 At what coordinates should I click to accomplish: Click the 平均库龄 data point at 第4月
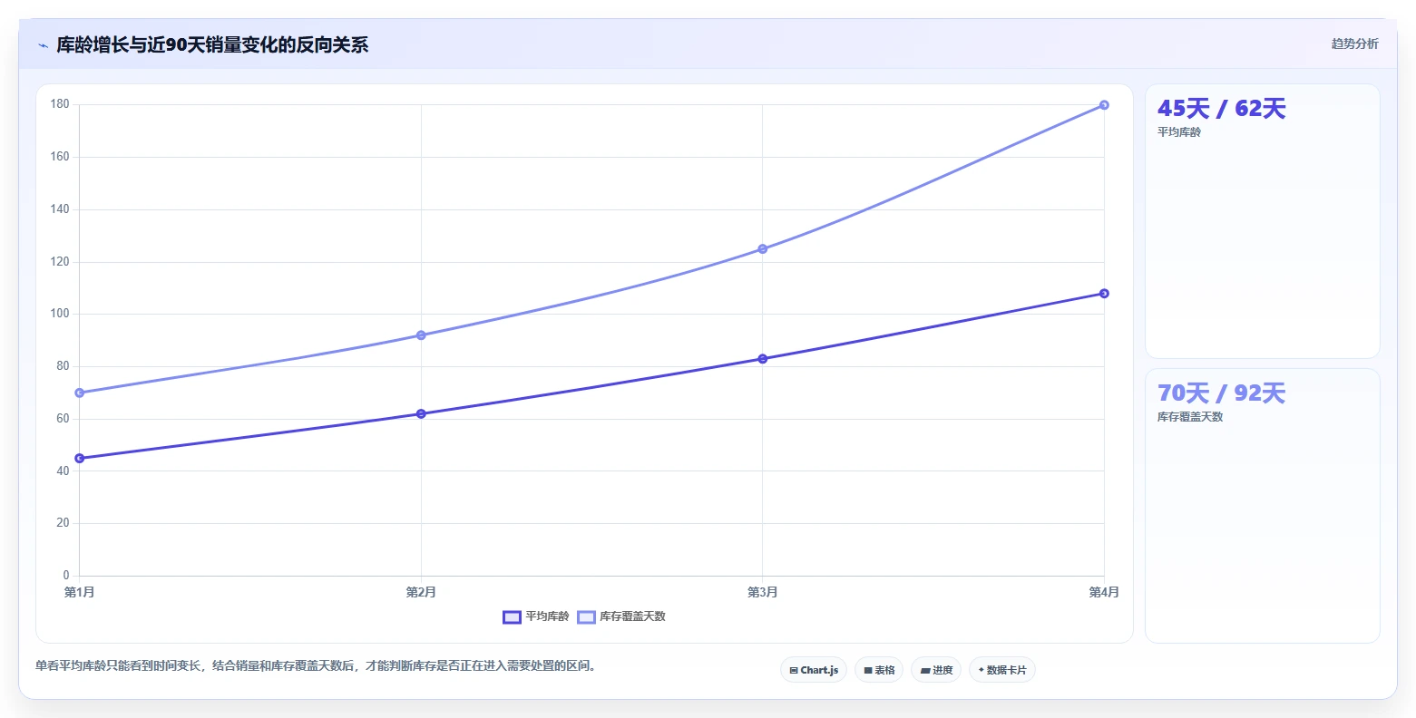pos(1104,294)
